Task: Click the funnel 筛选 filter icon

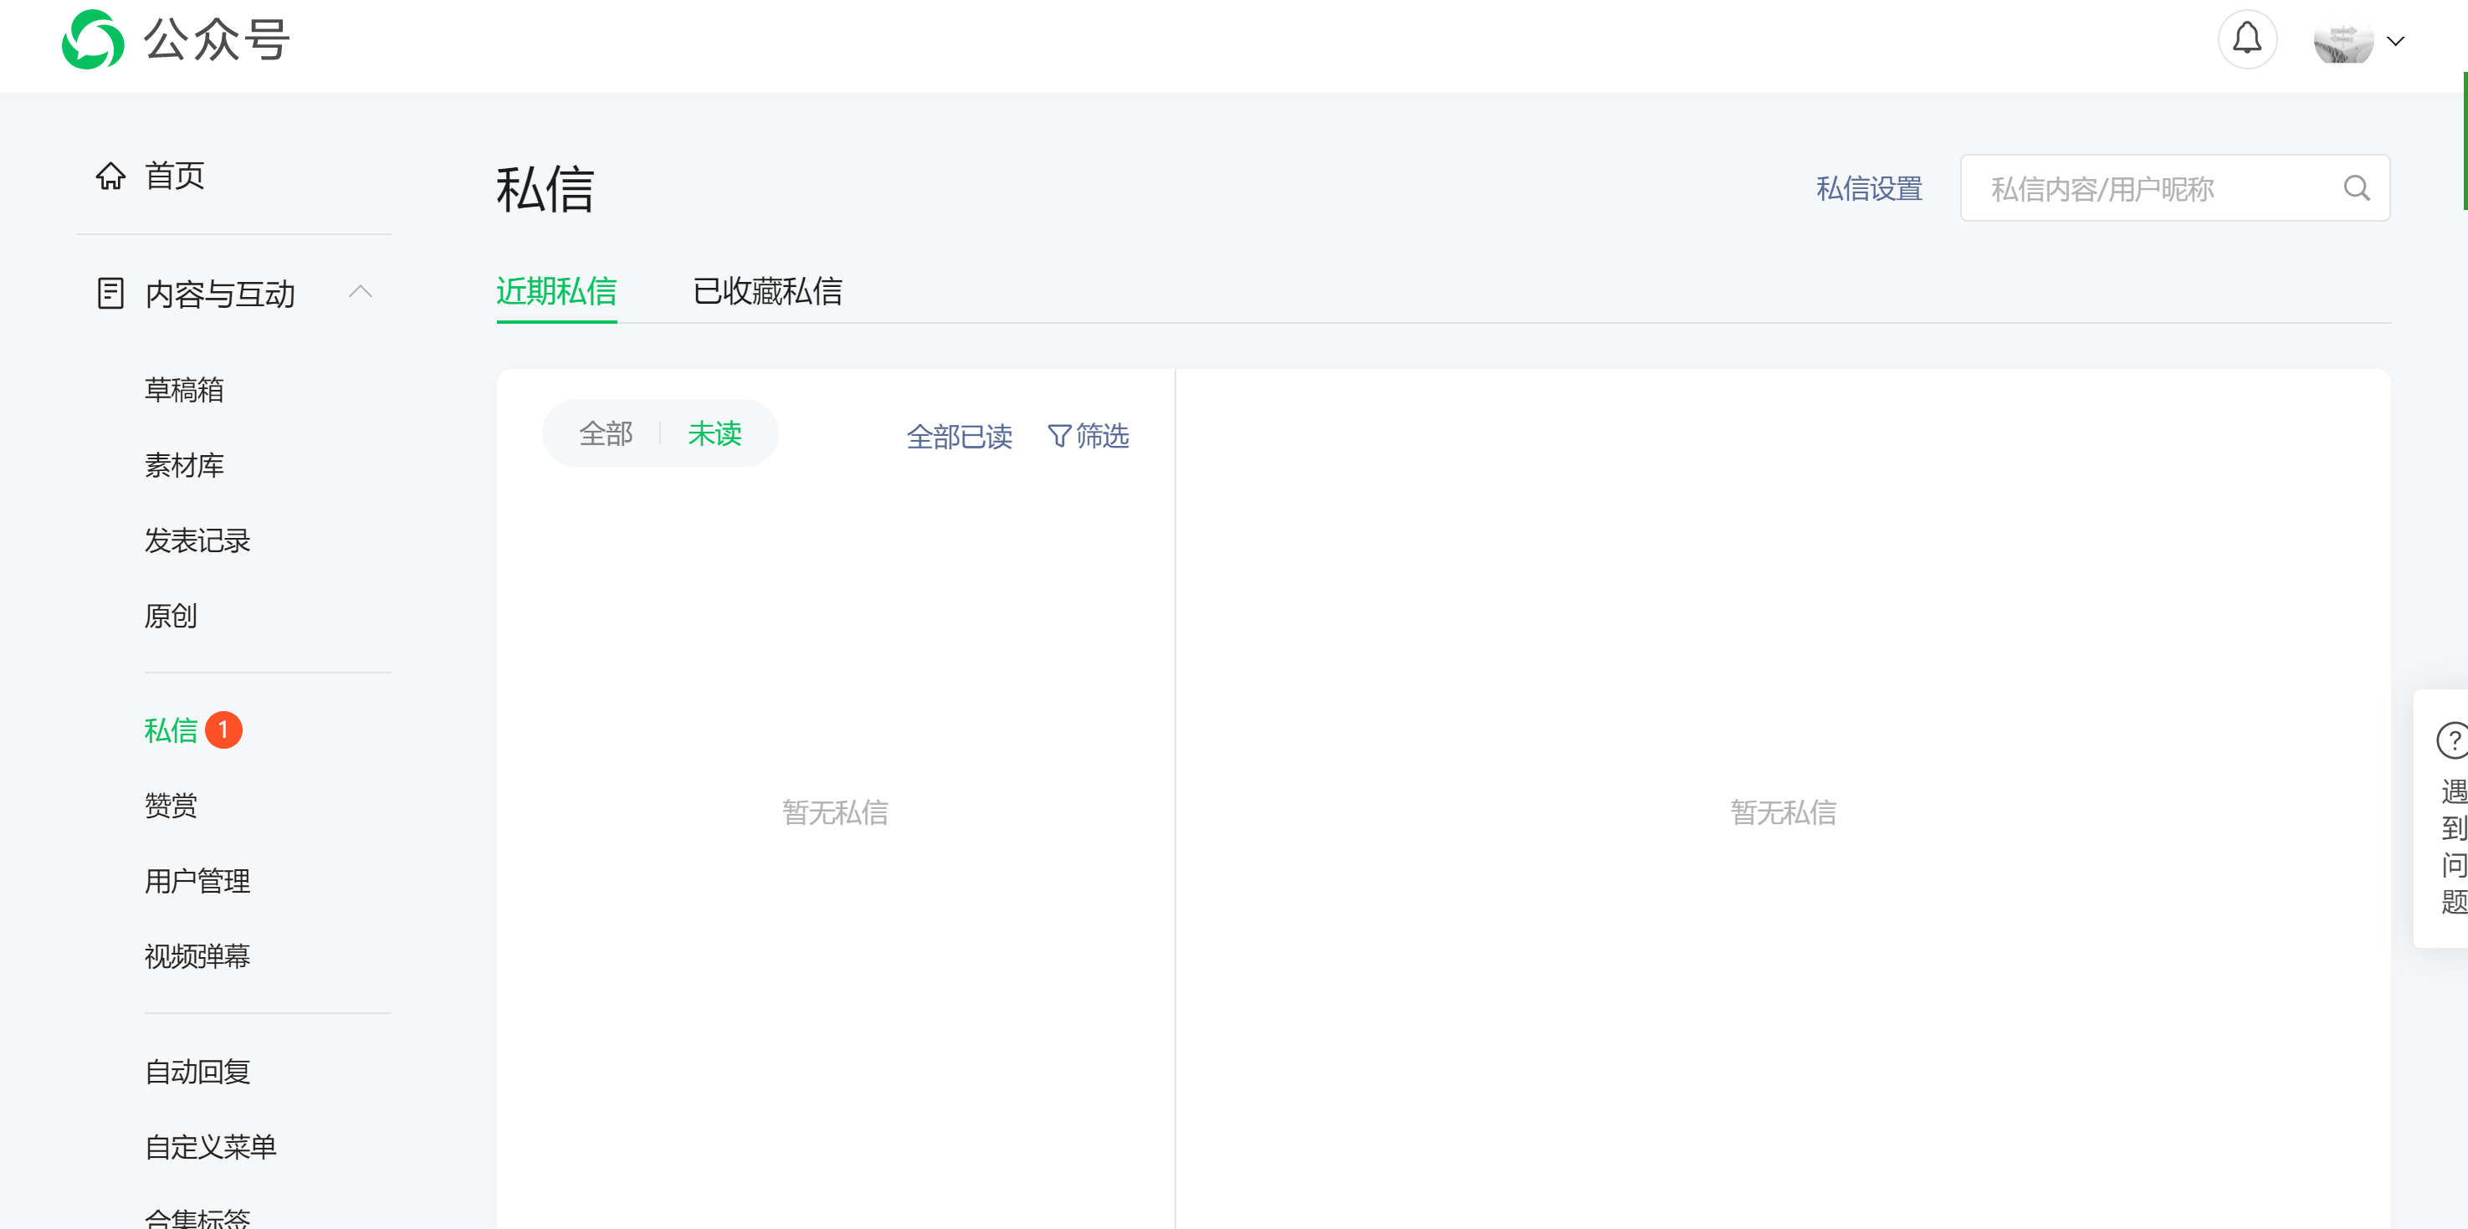Action: (1058, 437)
